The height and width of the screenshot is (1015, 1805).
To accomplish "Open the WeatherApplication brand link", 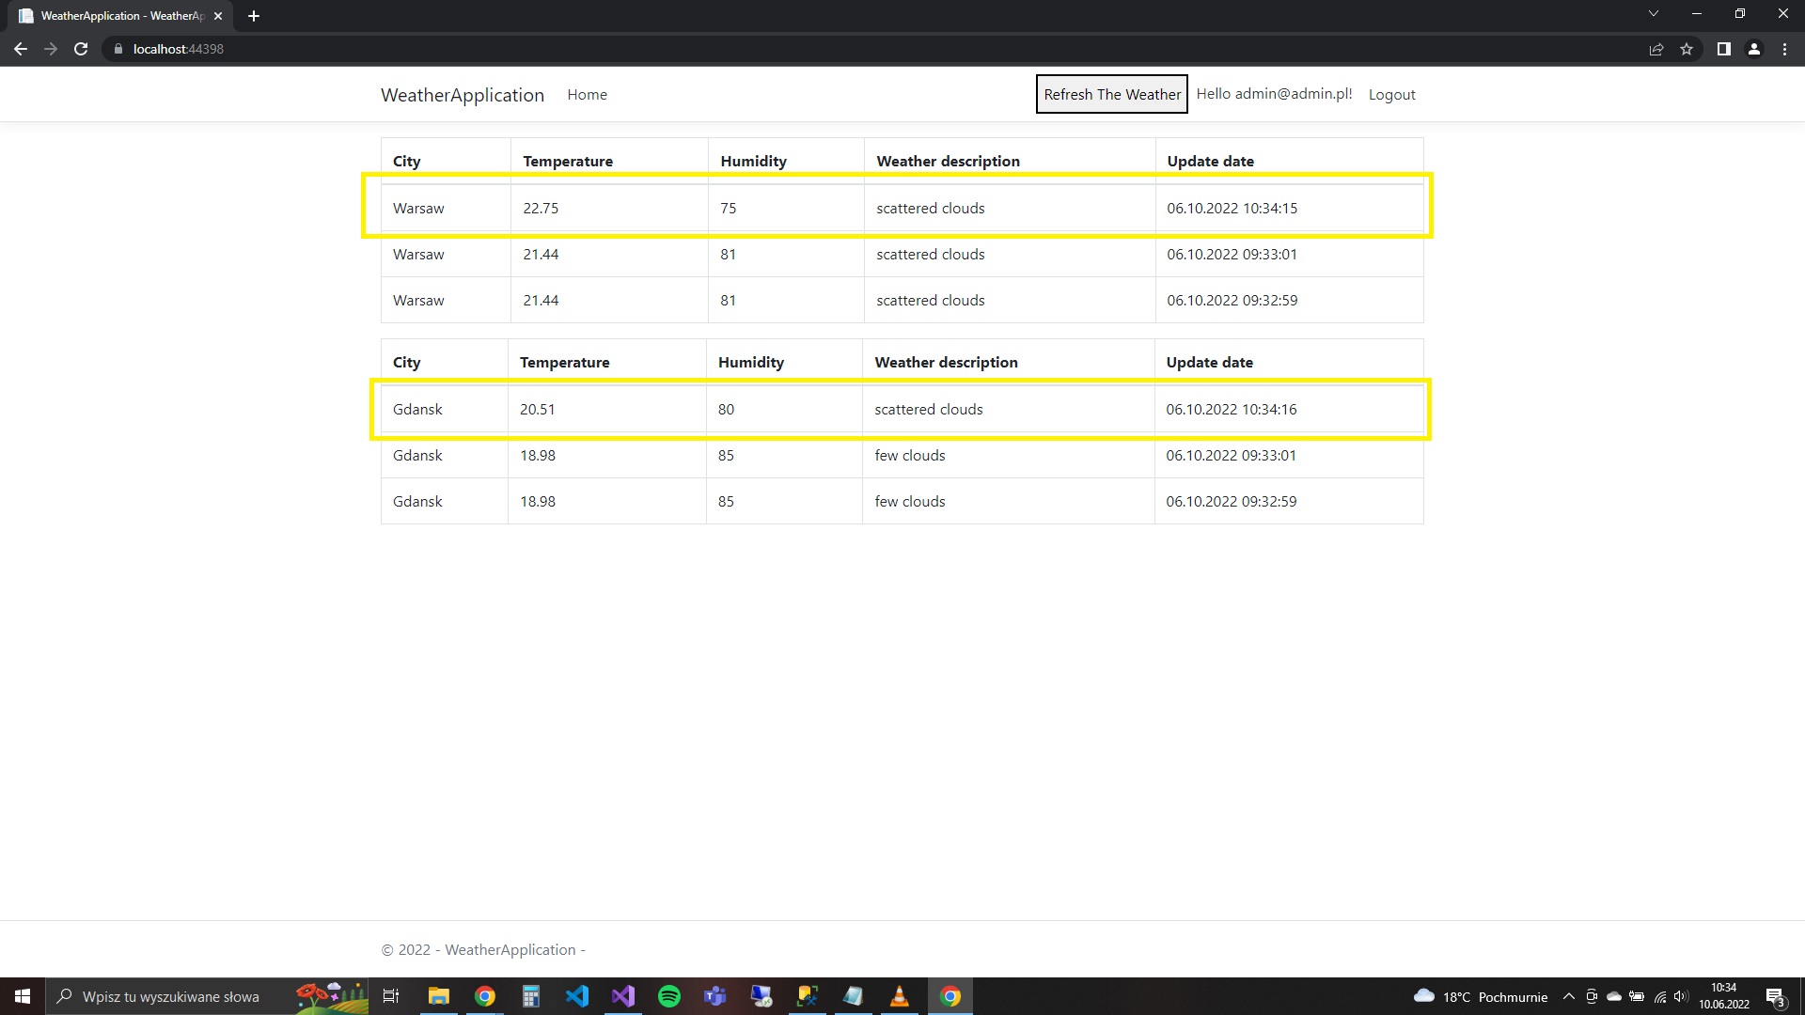I will (x=462, y=95).
